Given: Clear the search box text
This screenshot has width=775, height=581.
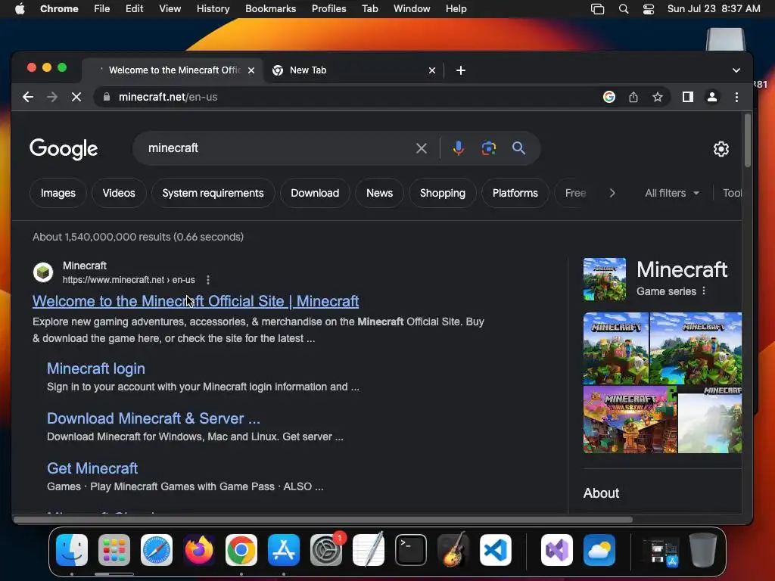Looking at the screenshot, I should point(421,148).
